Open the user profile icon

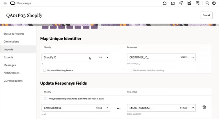[x=214, y=3]
